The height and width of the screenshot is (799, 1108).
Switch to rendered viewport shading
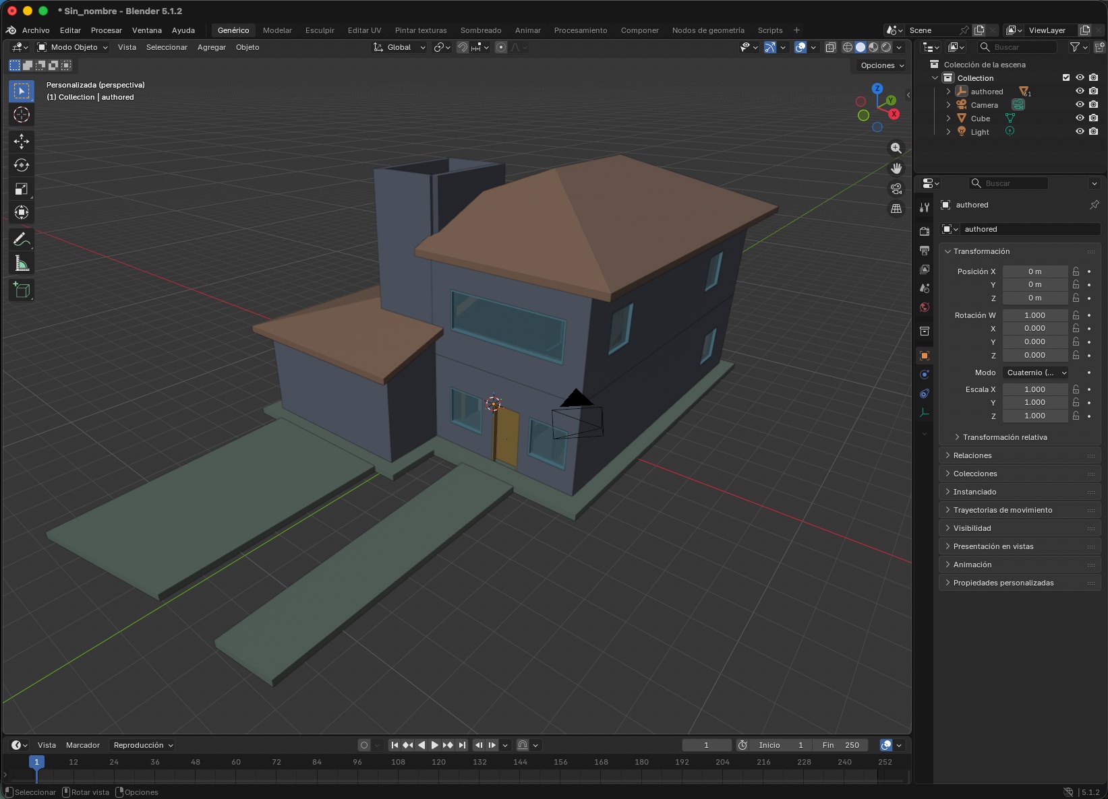coord(886,47)
